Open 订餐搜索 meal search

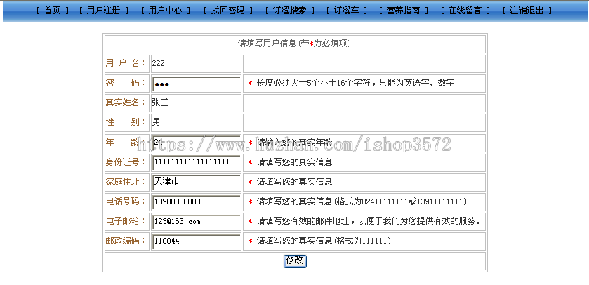click(x=289, y=11)
